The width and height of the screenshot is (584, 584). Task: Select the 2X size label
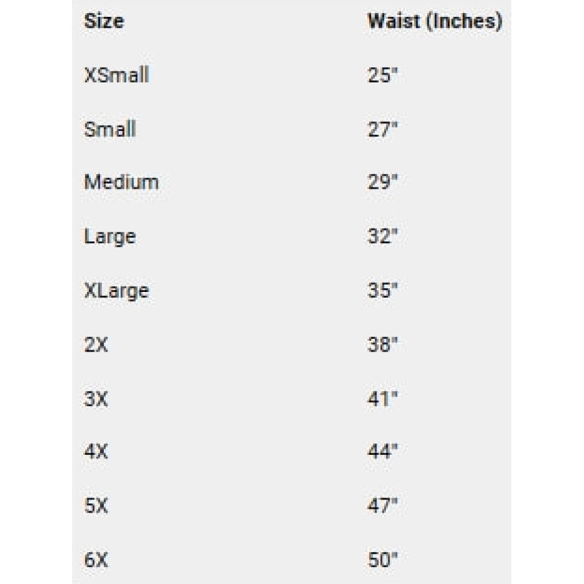click(x=96, y=345)
